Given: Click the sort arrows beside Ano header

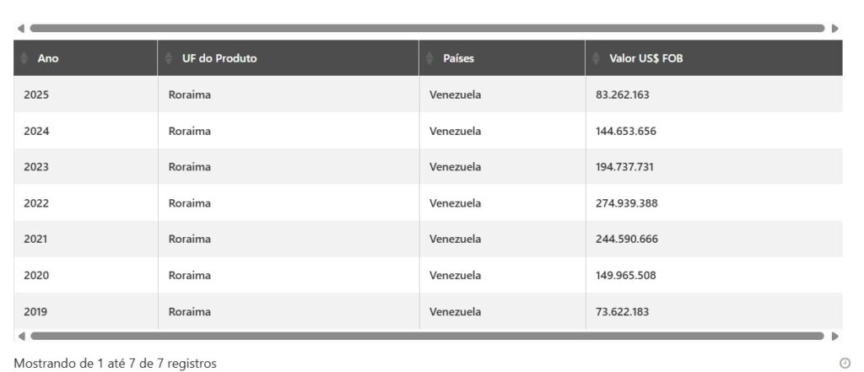Looking at the screenshot, I should [25, 58].
